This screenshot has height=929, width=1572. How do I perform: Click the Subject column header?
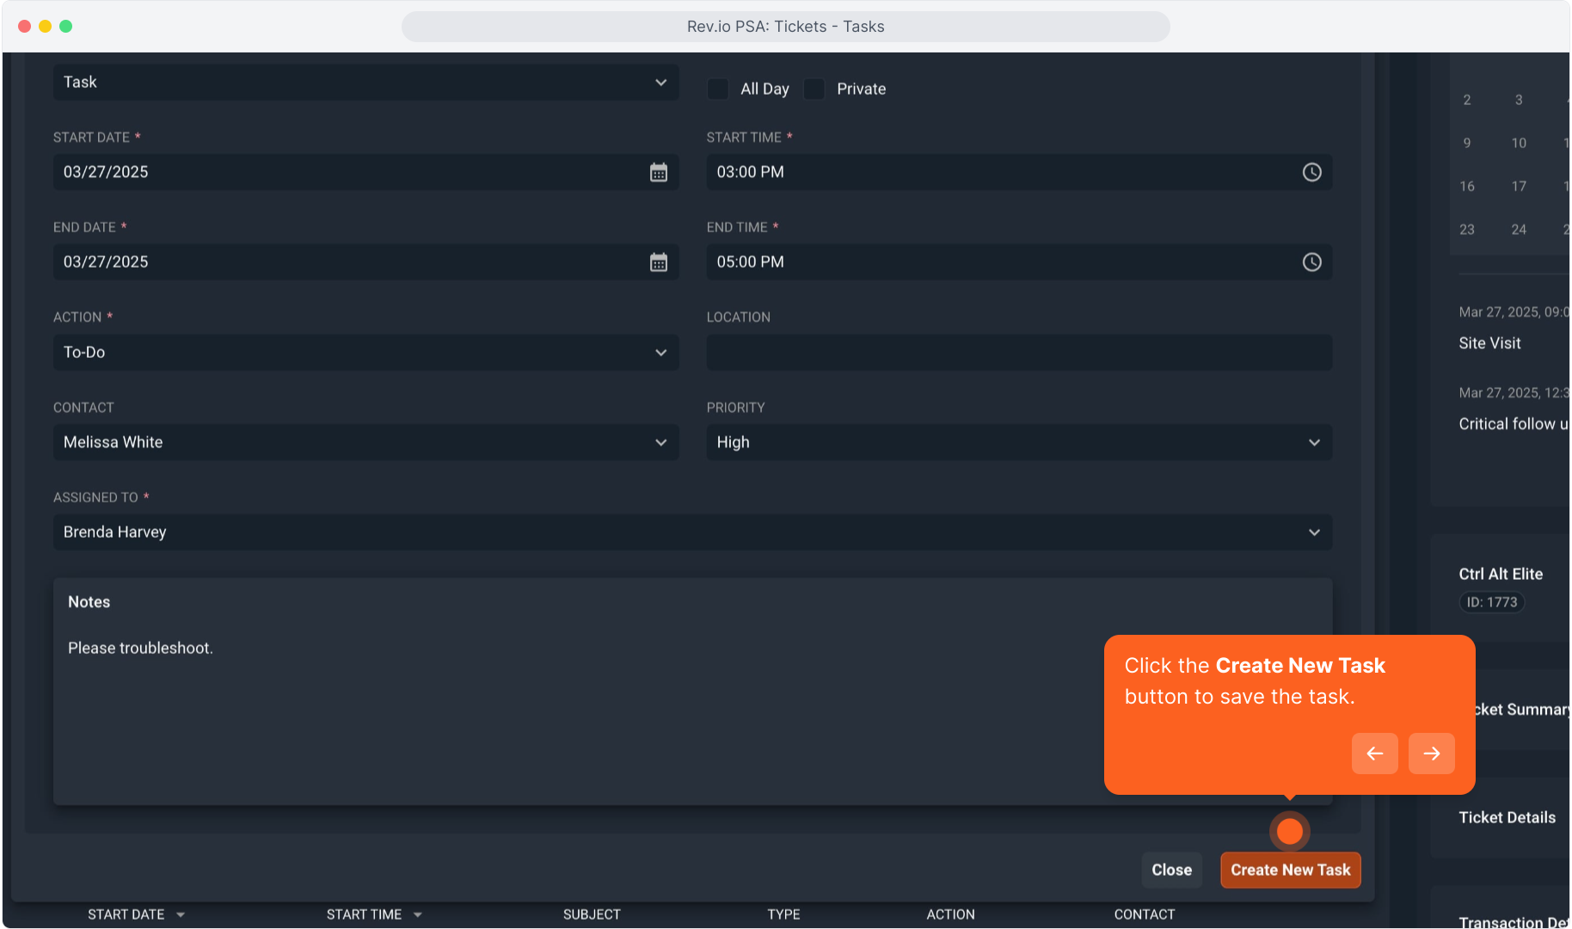pos(592,914)
